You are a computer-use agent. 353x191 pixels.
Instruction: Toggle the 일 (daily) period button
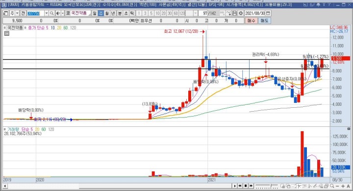point(95,13)
